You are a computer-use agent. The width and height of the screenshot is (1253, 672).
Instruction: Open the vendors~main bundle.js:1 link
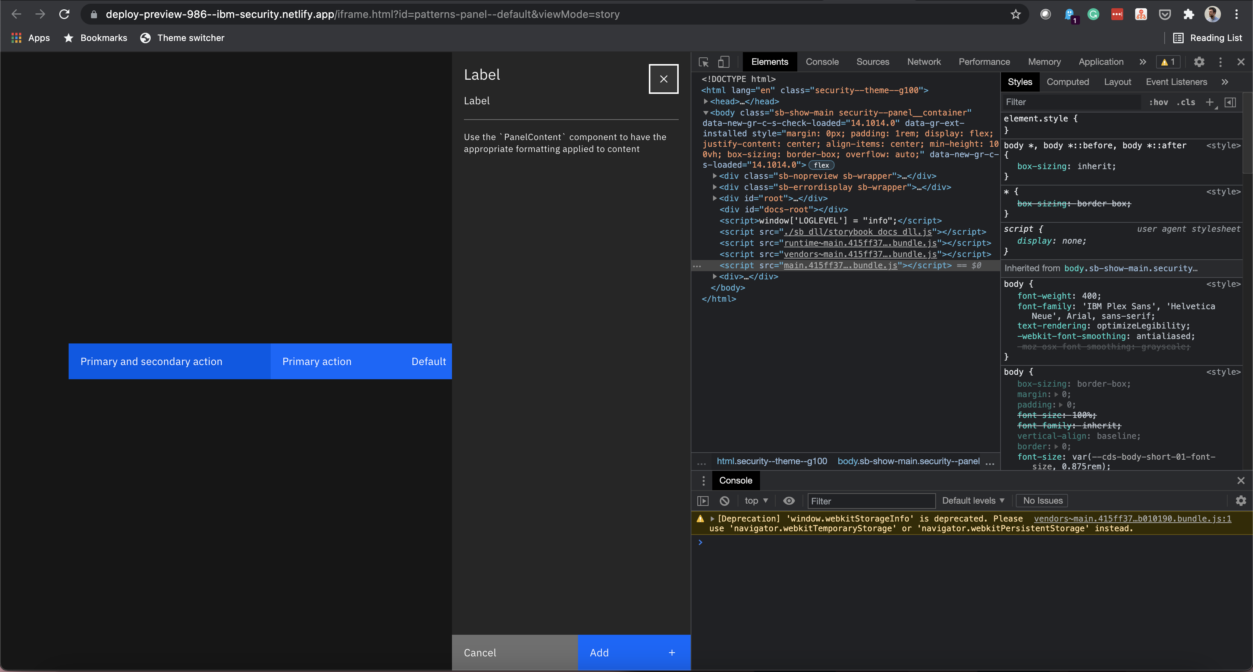(1133, 519)
